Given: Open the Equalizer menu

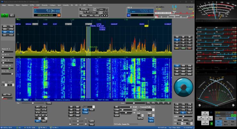Looking at the screenshot, I should [x=25, y=5].
